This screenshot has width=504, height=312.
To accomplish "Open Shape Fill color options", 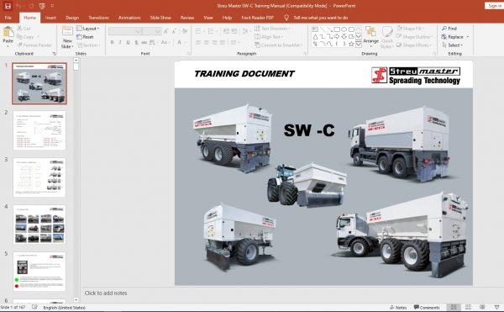I will point(410,29).
